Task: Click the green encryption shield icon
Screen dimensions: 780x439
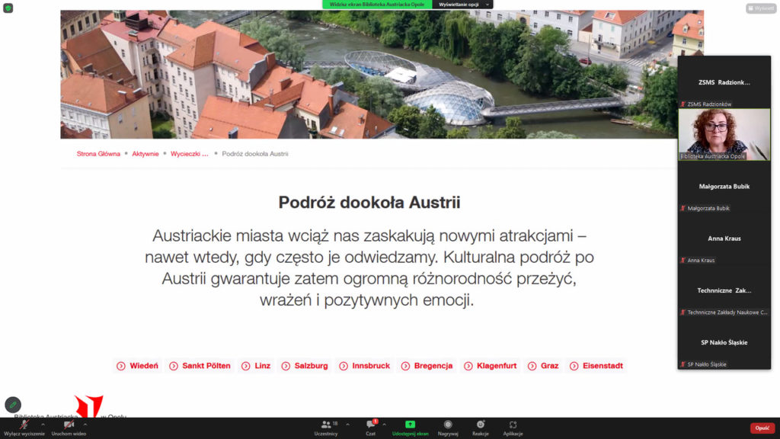Action: click(8, 8)
